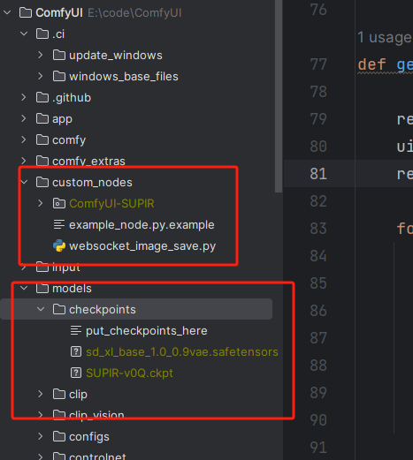Select the custom_nodes folder name
This screenshot has height=460, width=413.
(92, 183)
